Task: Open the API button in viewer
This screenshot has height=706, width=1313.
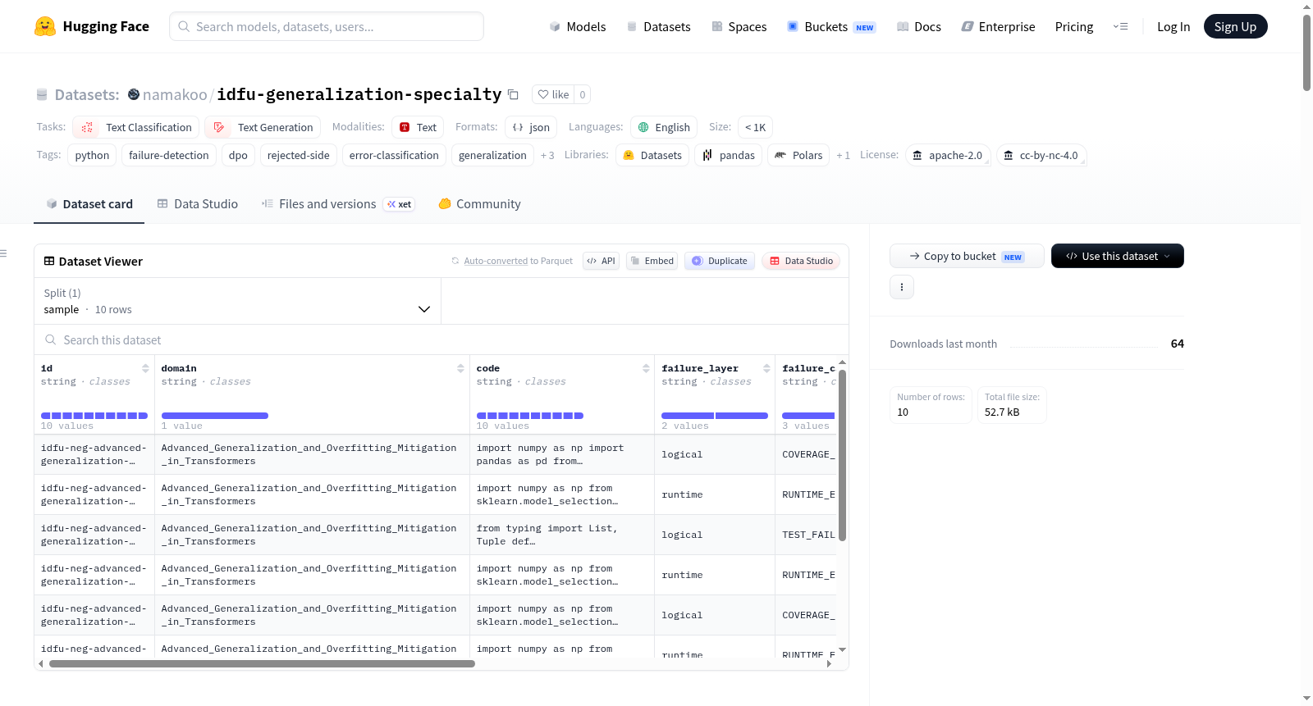Action: point(601,261)
